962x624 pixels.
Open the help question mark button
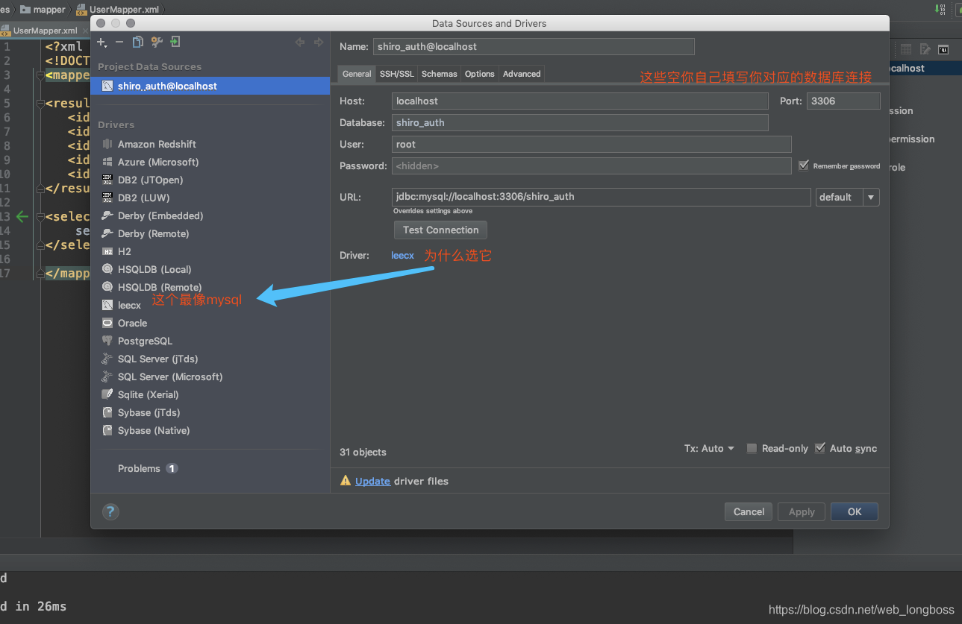(x=110, y=511)
